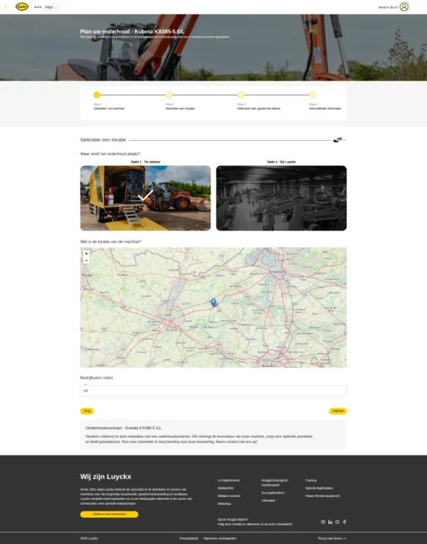427x544 pixels.
Task: Open the LinkedIn icon in footer
Action: pyautogui.click(x=330, y=522)
